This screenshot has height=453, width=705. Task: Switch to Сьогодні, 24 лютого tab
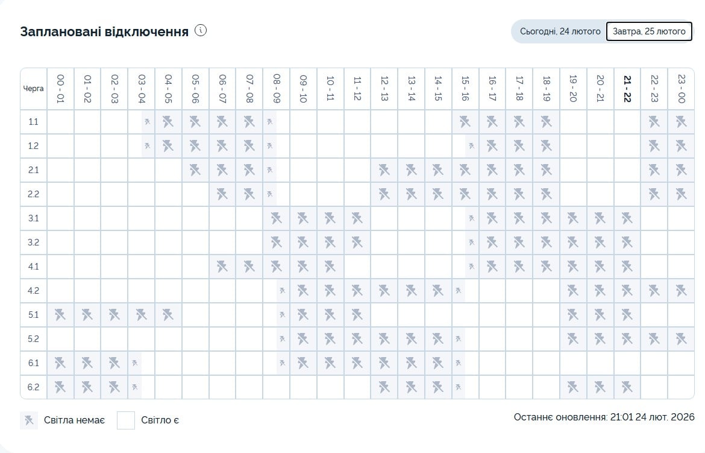point(560,31)
